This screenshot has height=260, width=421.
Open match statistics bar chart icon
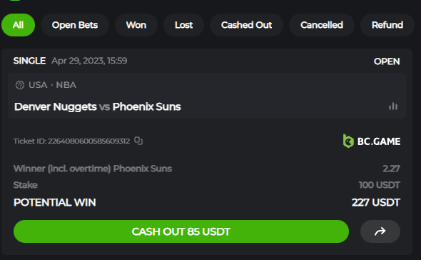tap(393, 106)
